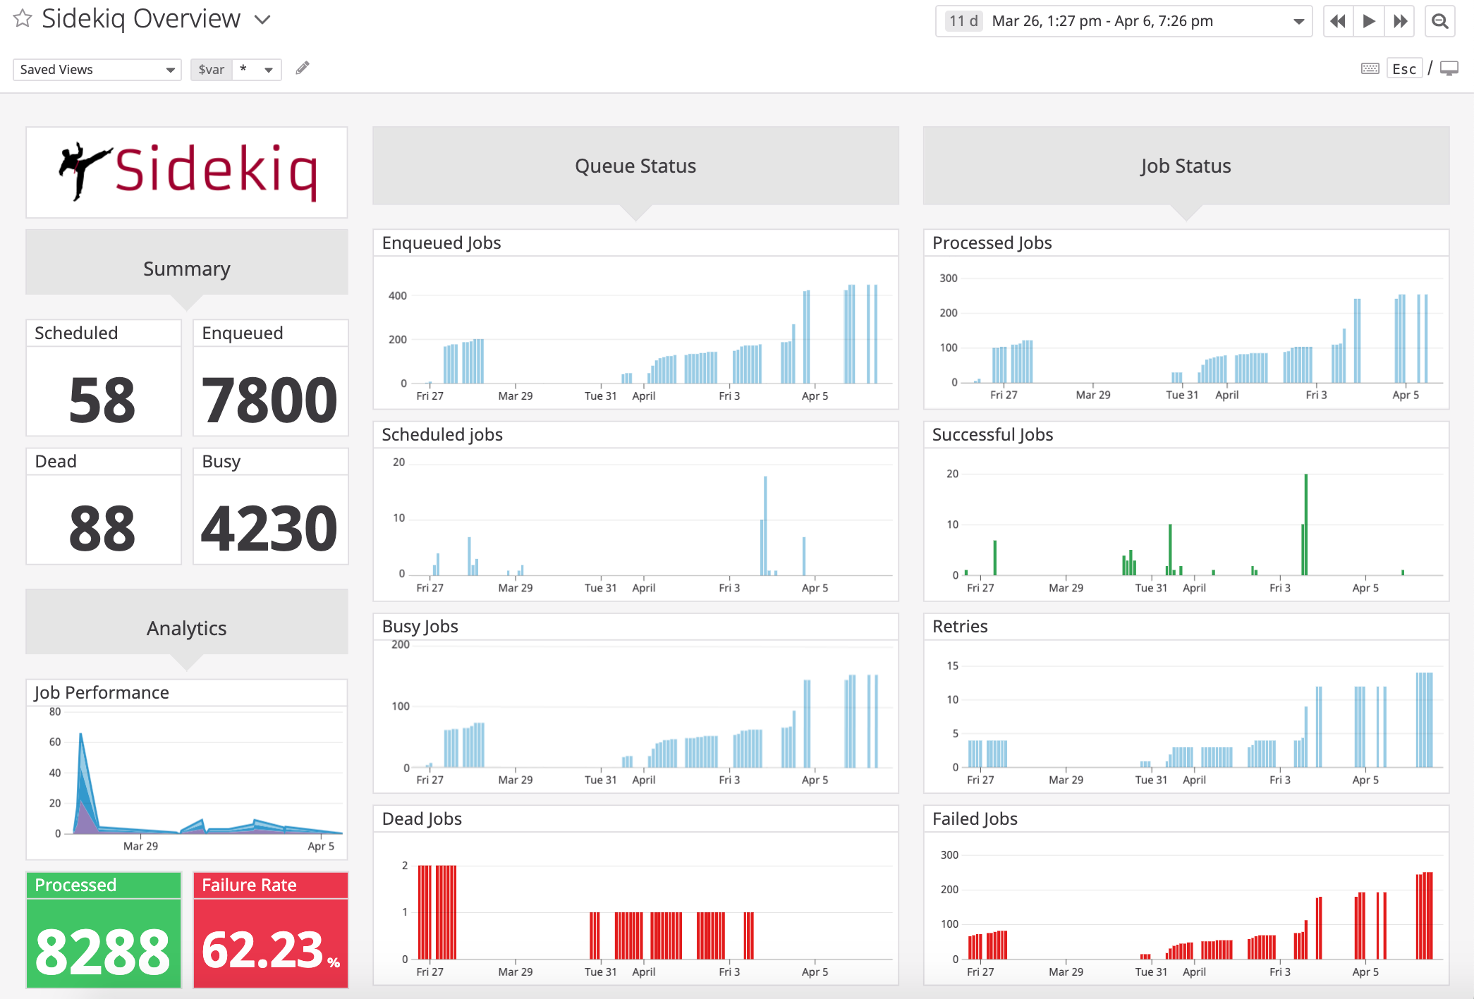Enable TV mode with the monitor icon

pos(1450,68)
